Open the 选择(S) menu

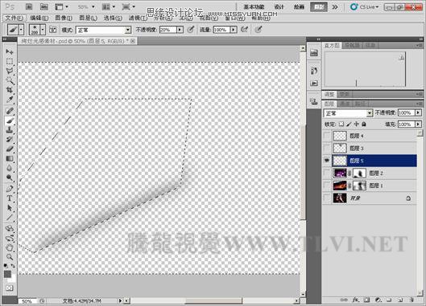tap(113, 18)
